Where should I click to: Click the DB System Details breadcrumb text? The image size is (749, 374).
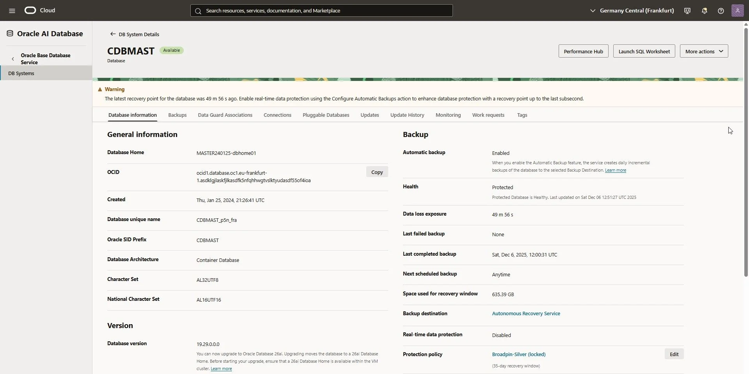tap(139, 34)
